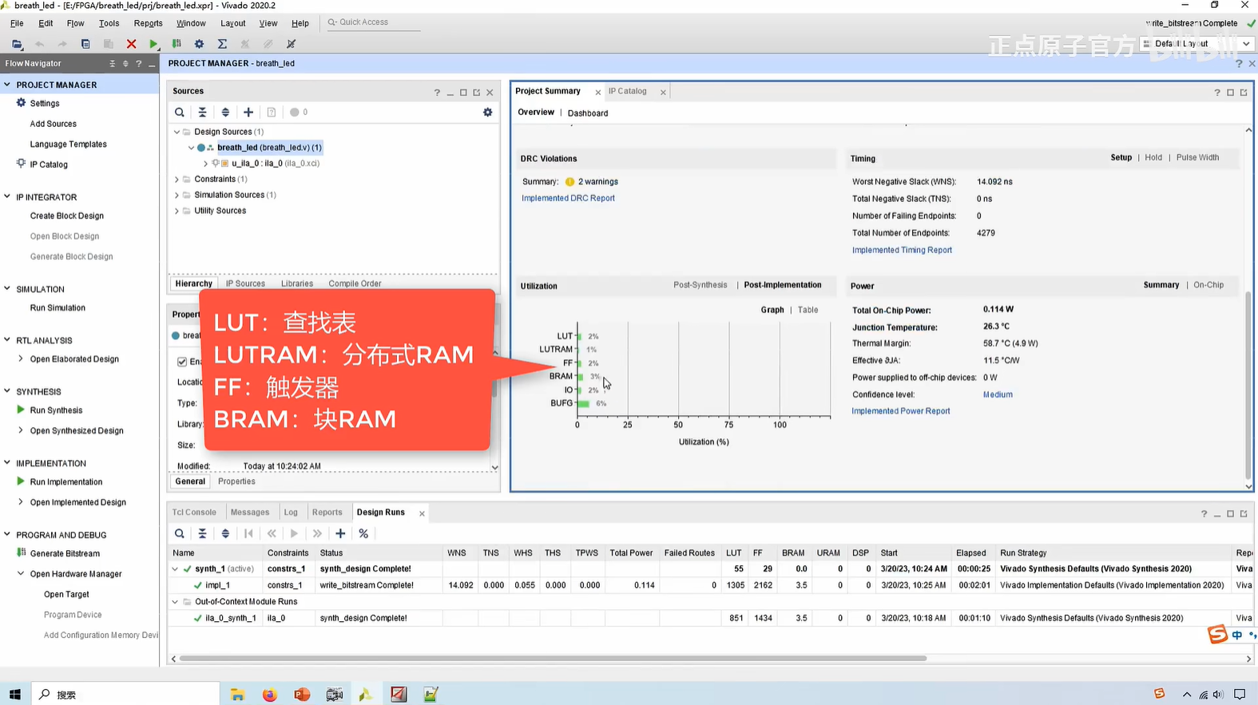
Task: Collapse the Design Sources folder
Action: (177, 132)
